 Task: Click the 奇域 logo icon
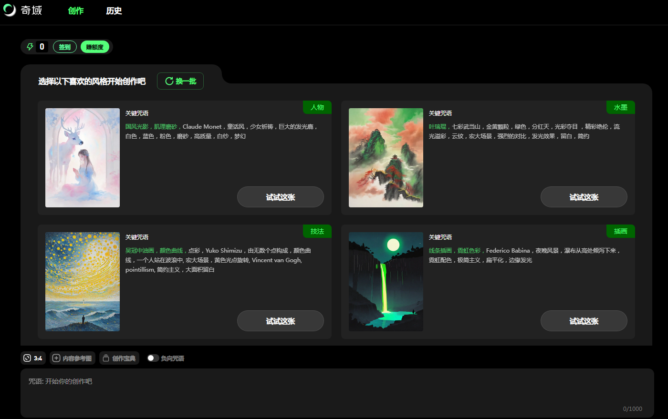[x=10, y=10]
